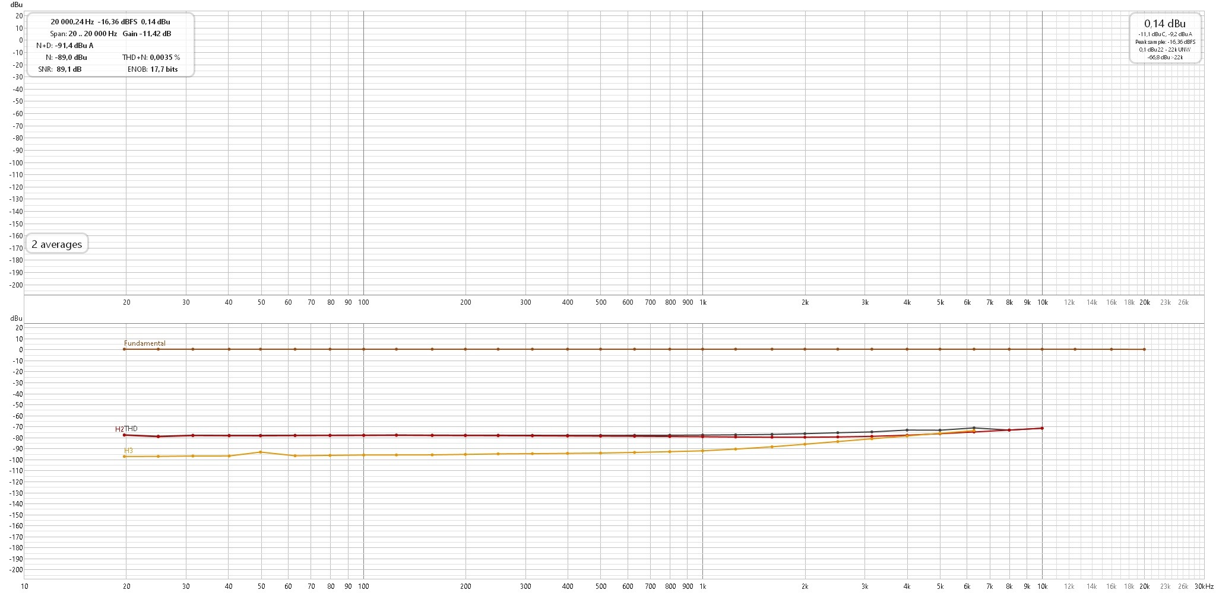Click the 'N+D: -91,4 dBu A' reading
This screenshot has width=1216, height=593.
point(65,46)
